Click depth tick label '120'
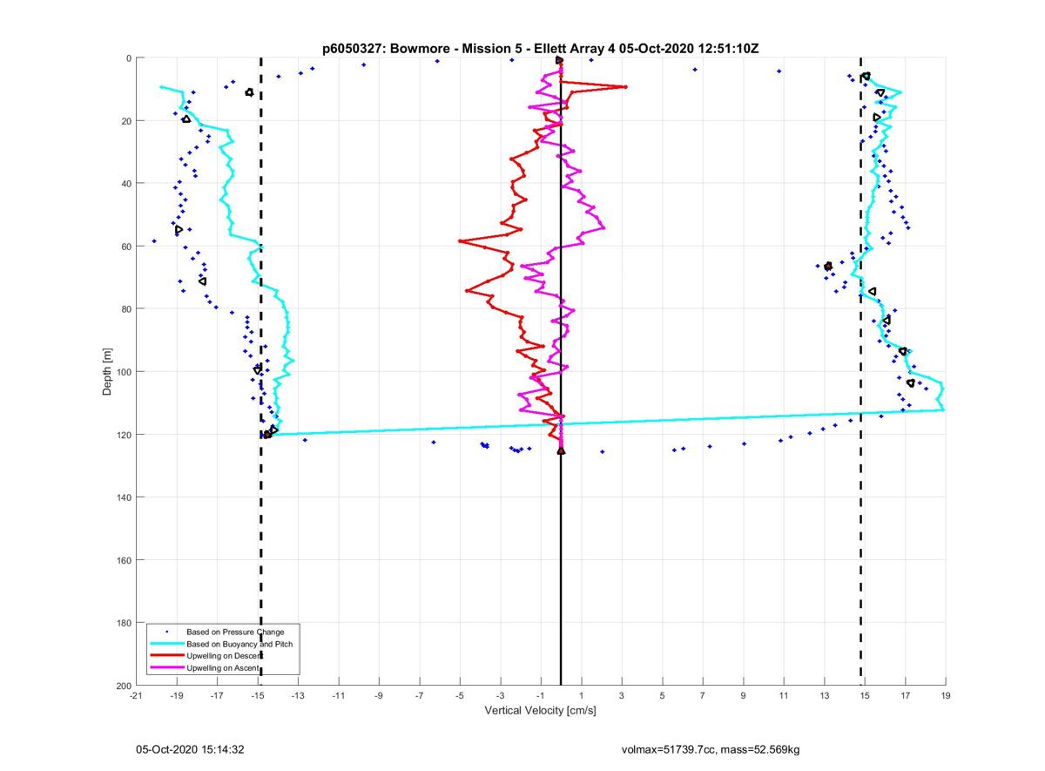Image resolution: width=1045 pixels, height=771 pixels. pyautogui.click(x=124, y=435)
